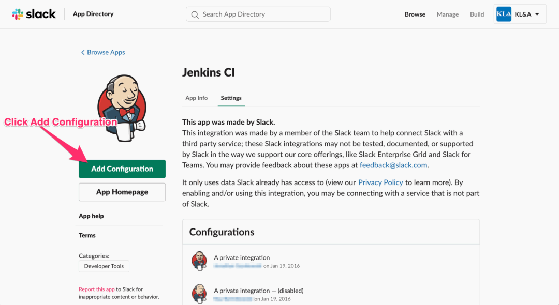Open the feedback@slack.com email link
This screenshot has height=305, width=559.
[393, 165]
